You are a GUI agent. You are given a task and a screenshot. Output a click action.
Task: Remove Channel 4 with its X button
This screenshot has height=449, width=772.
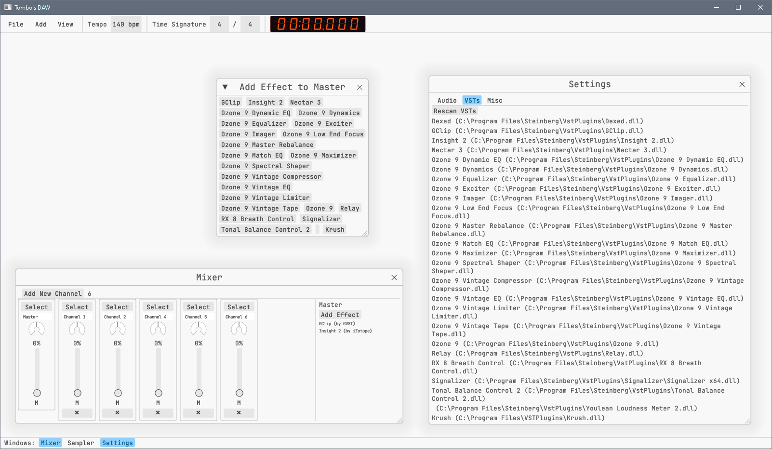click(x=158, y=413)
